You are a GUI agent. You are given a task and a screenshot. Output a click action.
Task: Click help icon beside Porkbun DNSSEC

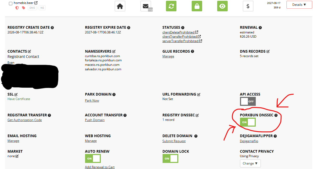(x=276, y=115)
